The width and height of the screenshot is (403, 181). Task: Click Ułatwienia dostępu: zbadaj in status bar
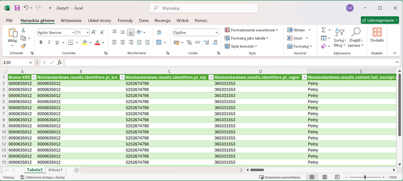[x=42, y=177]
